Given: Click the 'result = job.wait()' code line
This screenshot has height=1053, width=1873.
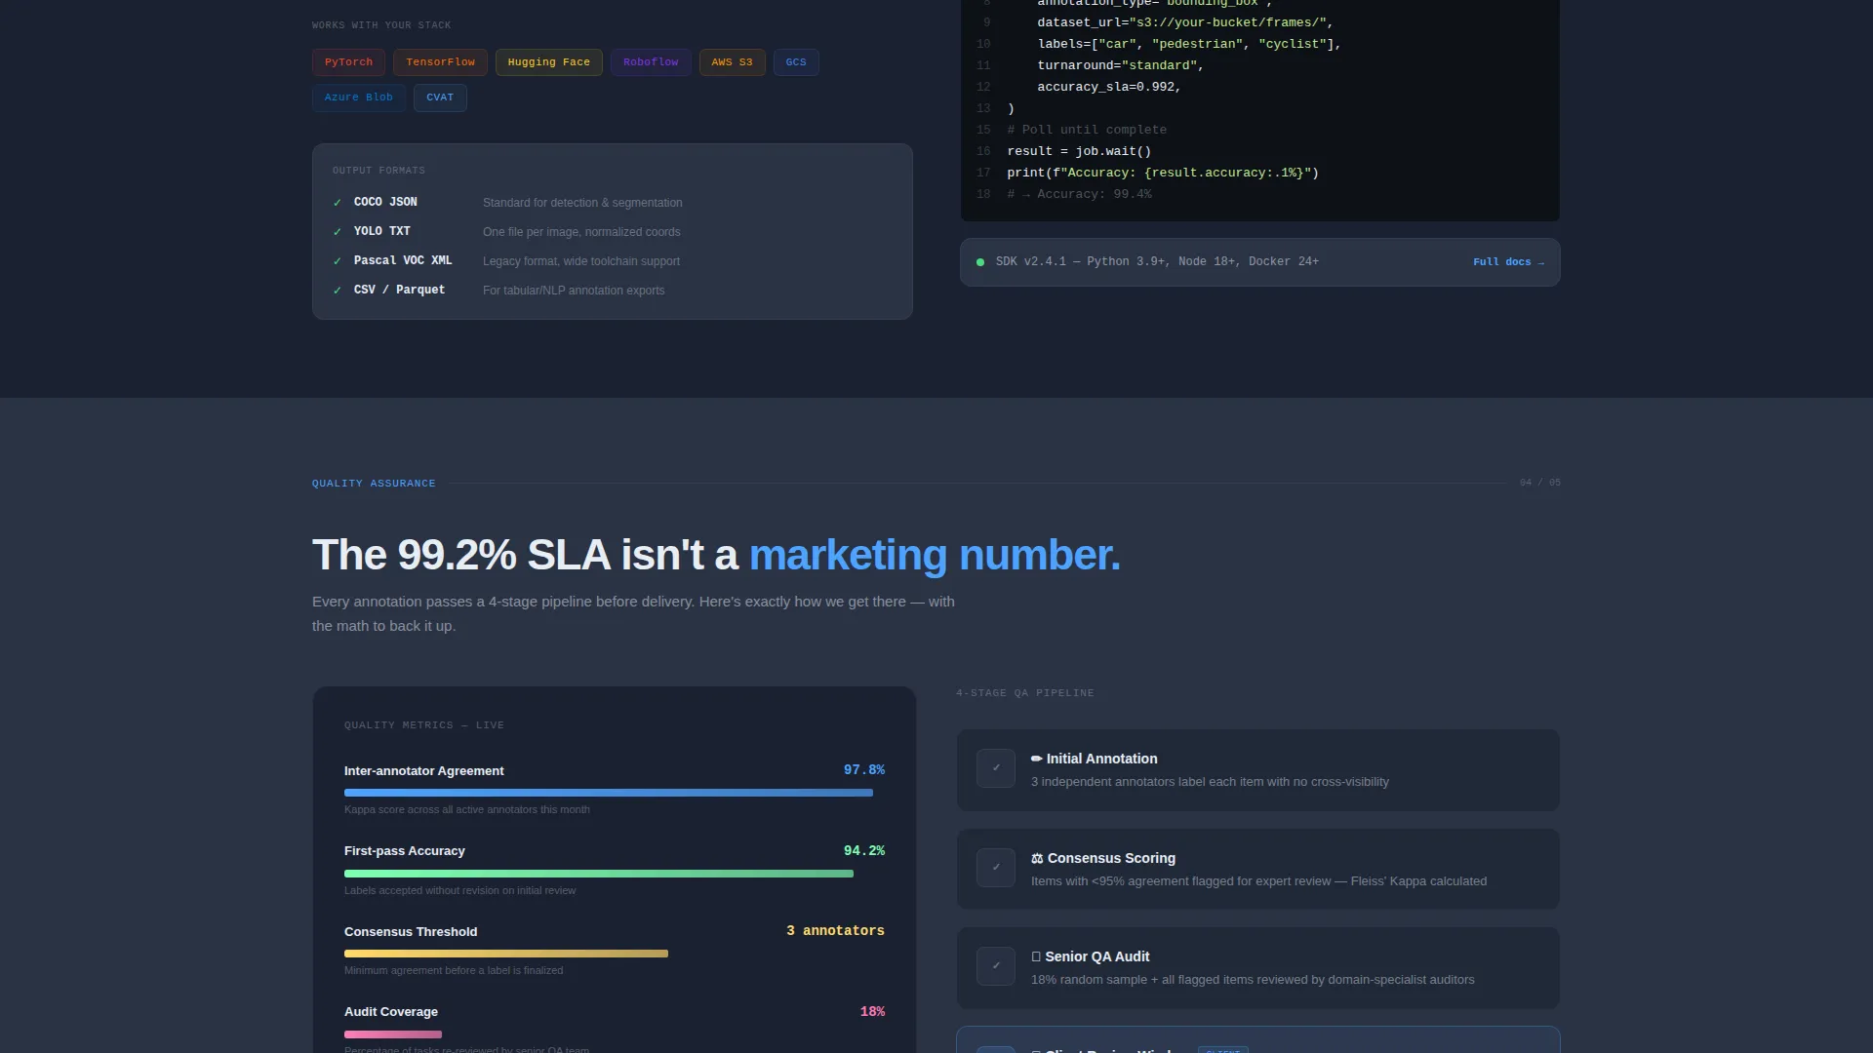Looking at the screenshot, I should click(1079, 151).
